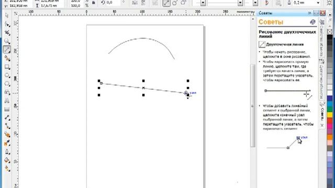Open the end arrowhead dropdown
Viewport: 335px width, 188px height.
coord(255,3)
